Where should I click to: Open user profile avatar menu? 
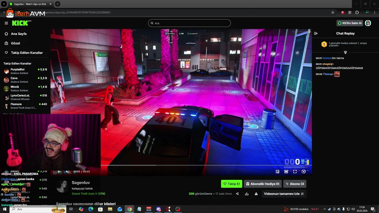click(368, 23)
